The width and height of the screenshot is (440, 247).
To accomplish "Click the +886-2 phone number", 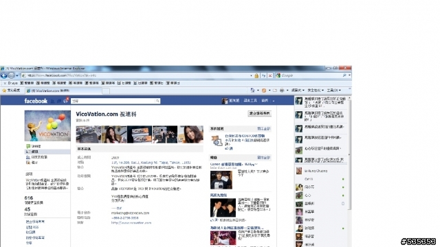I will pos(124,218).
